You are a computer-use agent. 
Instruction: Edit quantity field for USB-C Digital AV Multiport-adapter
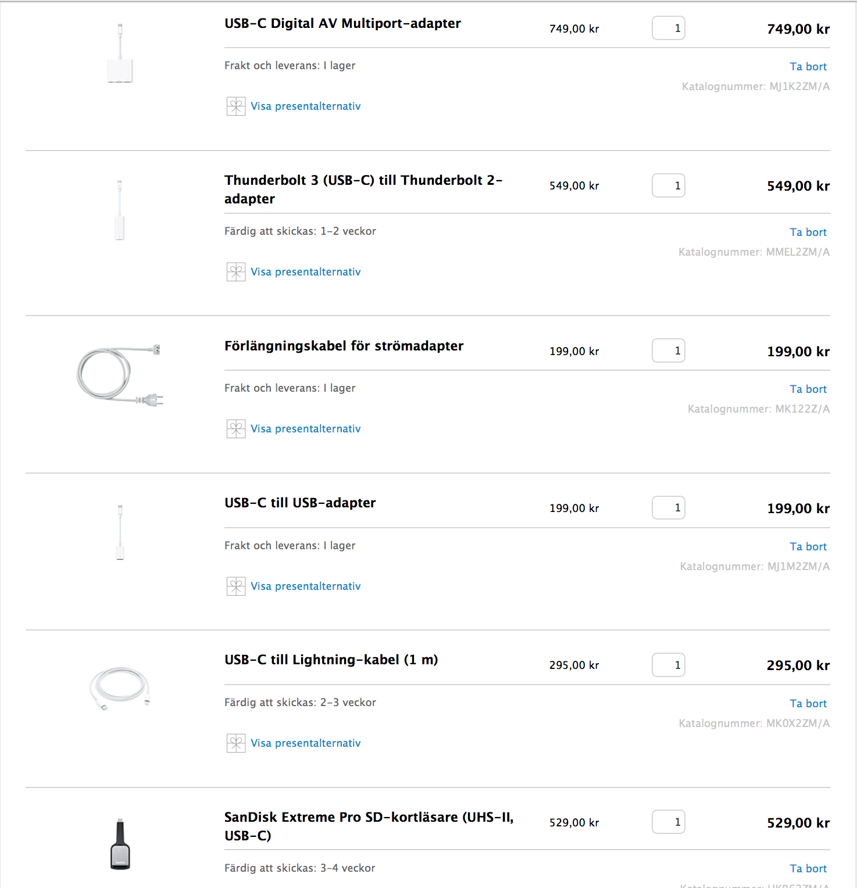tap(668, 28)
